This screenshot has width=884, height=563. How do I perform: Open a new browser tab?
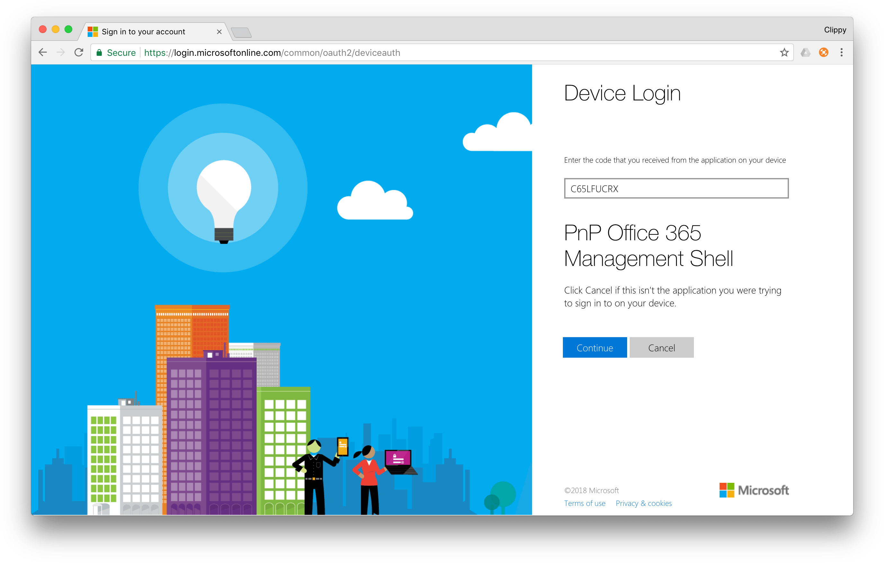[242, 32]
